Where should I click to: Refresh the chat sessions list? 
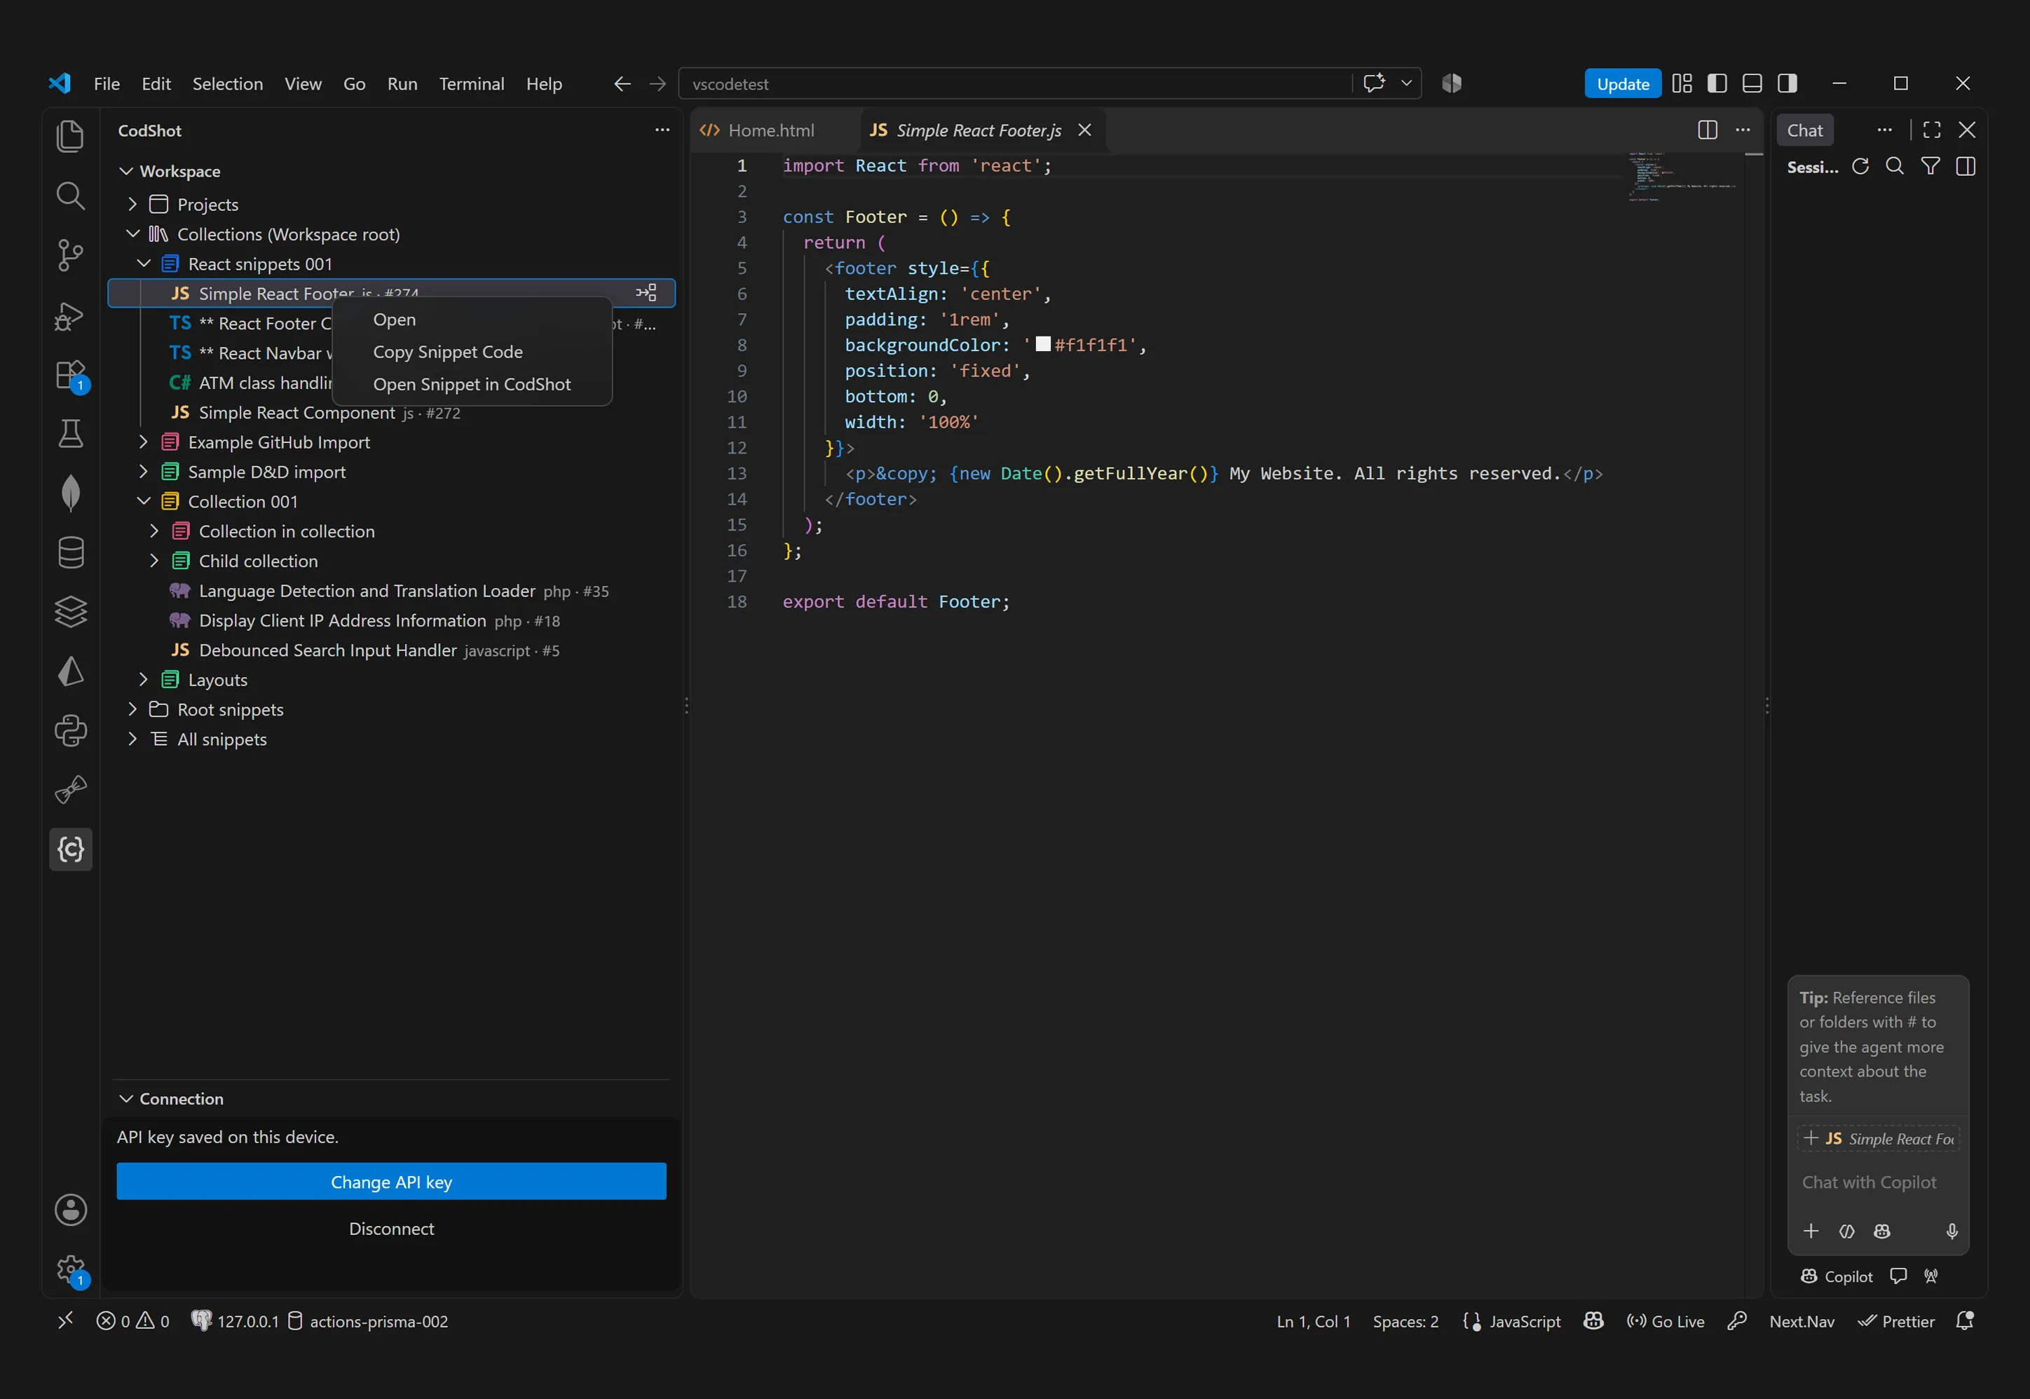1860,167
